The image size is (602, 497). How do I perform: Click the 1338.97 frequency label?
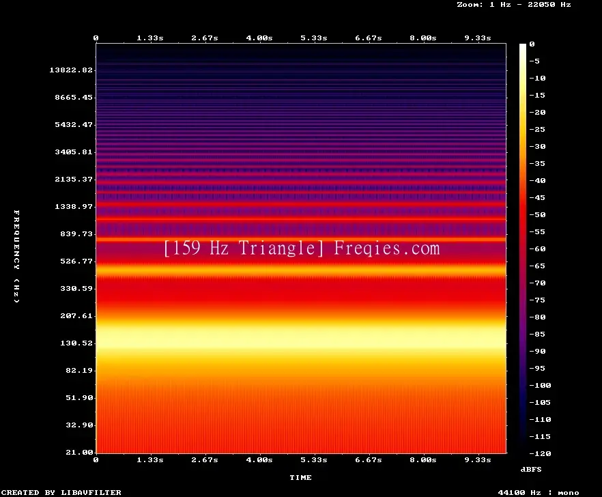point(74,206)
